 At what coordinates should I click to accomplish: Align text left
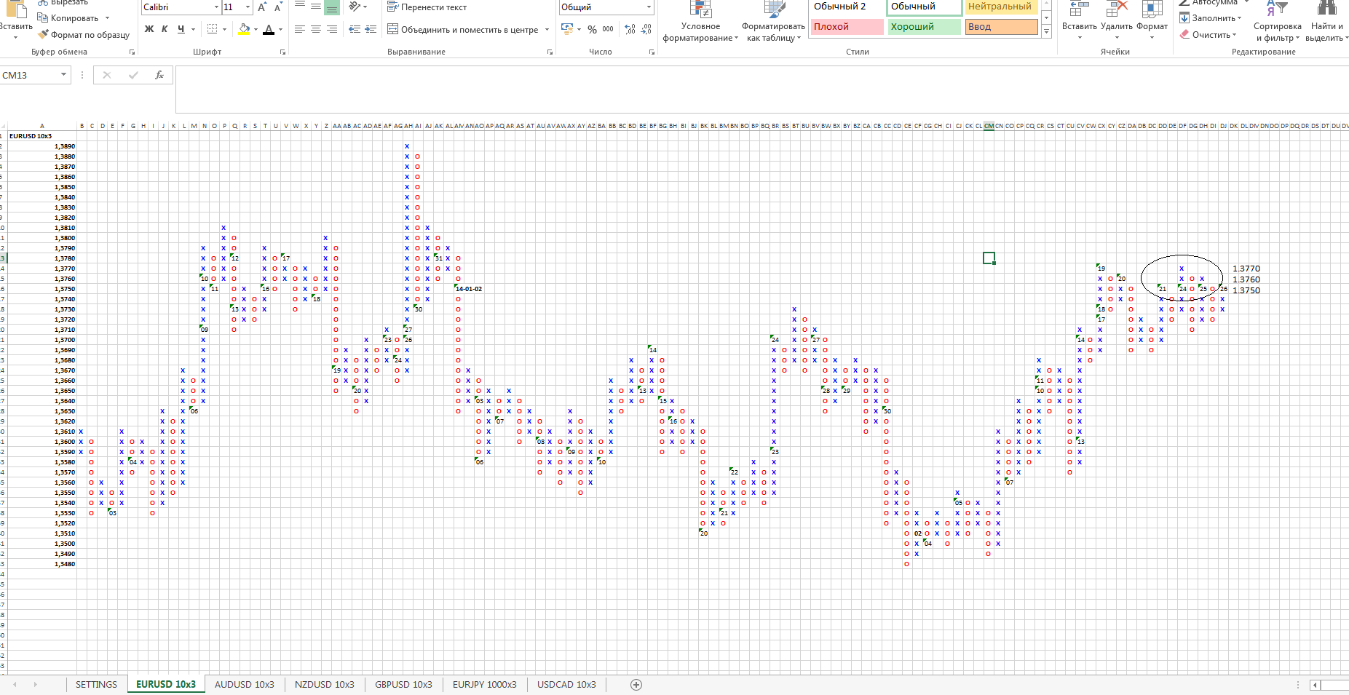coord(299,29)
